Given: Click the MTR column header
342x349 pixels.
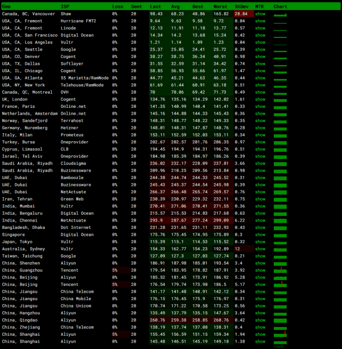Looking at the screenshot, I should click(x=259, y=6).
